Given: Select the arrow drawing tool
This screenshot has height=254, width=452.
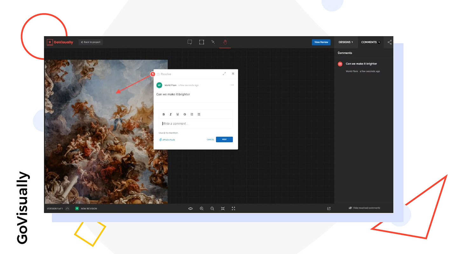Looking at the screenshot, I should 213,42.
